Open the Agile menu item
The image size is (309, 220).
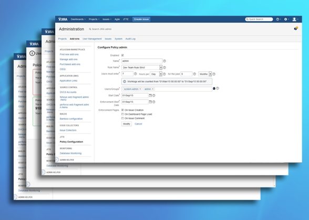coord(117,19)
